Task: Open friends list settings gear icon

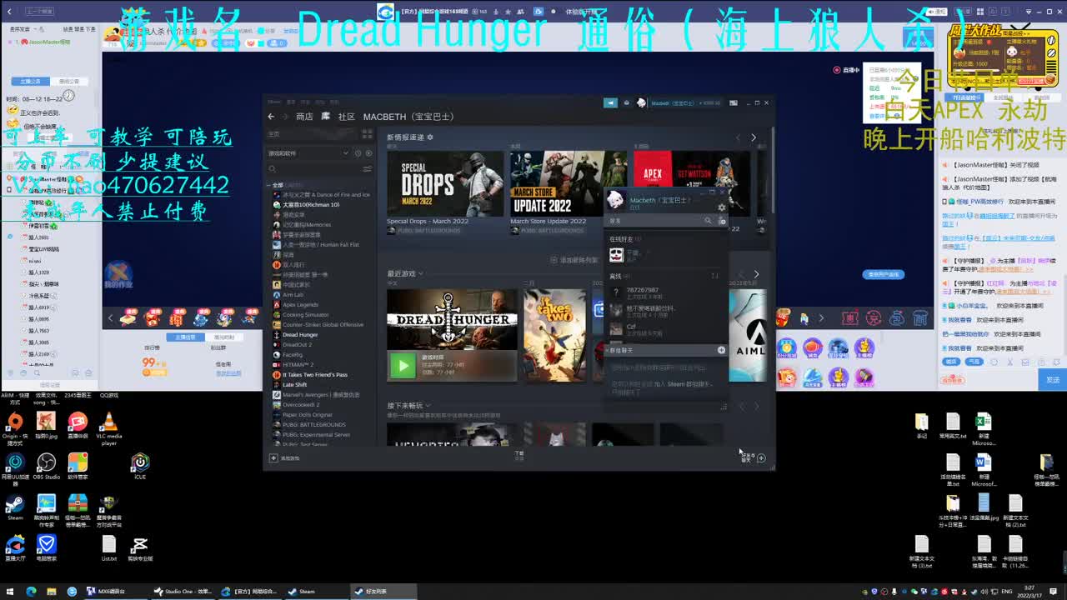Action: [x=722, y=207]
